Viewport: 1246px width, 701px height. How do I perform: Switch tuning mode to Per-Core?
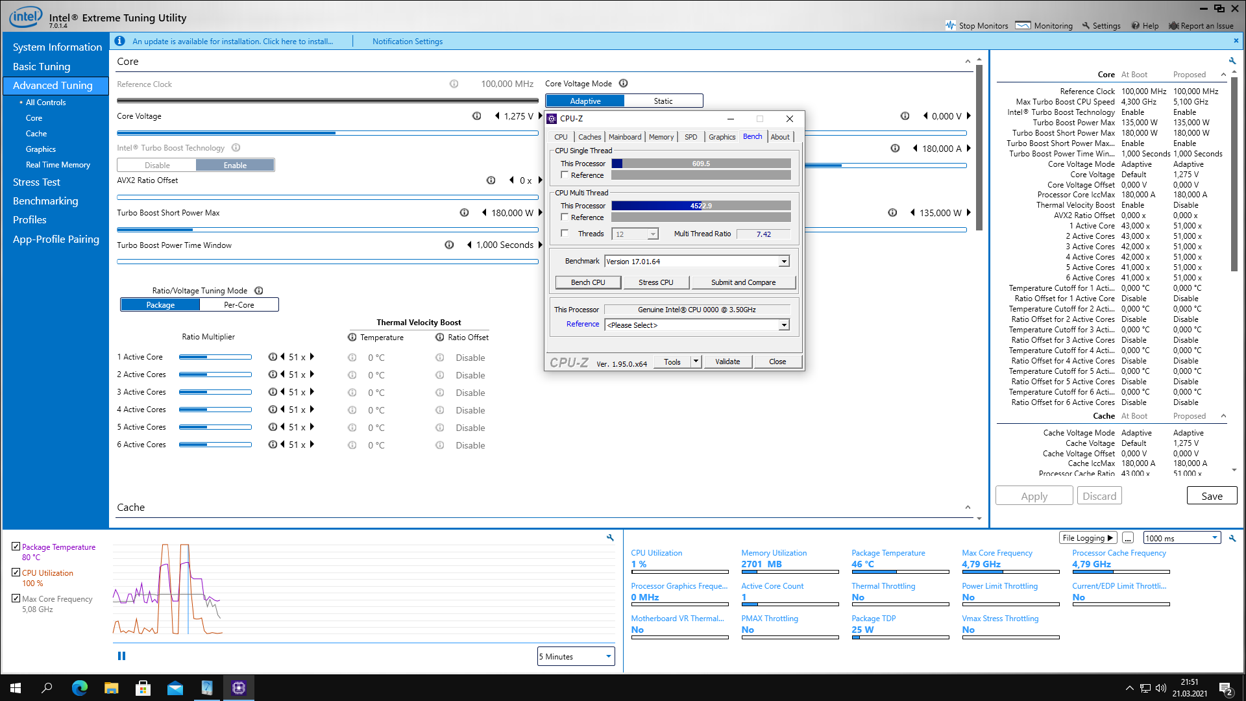tap(239, 304)
